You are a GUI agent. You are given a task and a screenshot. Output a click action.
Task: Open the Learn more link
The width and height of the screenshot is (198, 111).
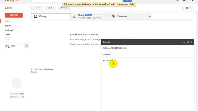point(123,4)
